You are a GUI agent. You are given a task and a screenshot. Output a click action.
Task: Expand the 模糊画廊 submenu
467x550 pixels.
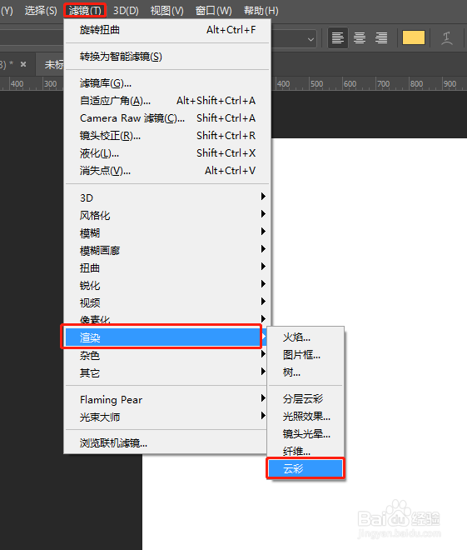(x=167, y=251)
